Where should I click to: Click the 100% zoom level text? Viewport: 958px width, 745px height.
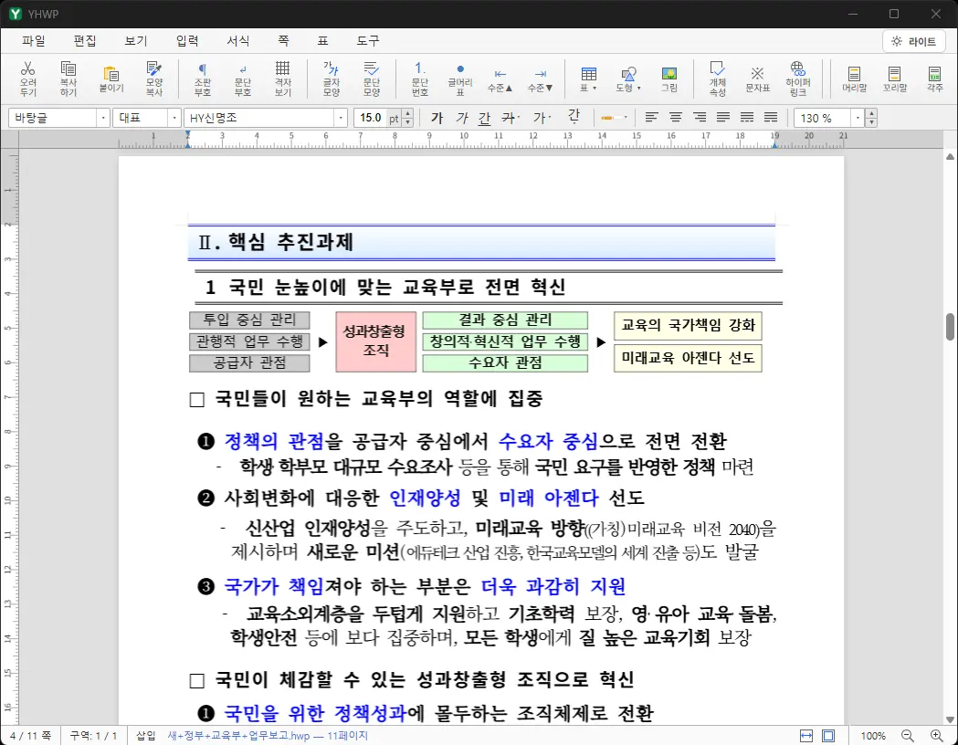(x=873, y=736)
